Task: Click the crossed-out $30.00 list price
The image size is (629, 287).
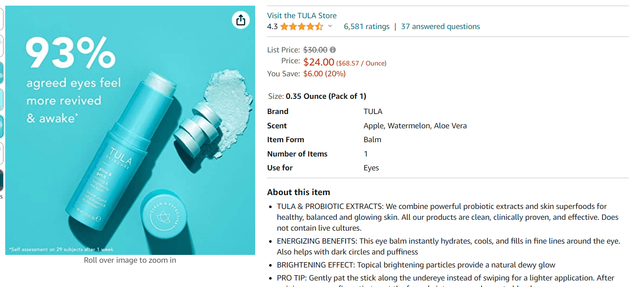Action: [315, 50]
